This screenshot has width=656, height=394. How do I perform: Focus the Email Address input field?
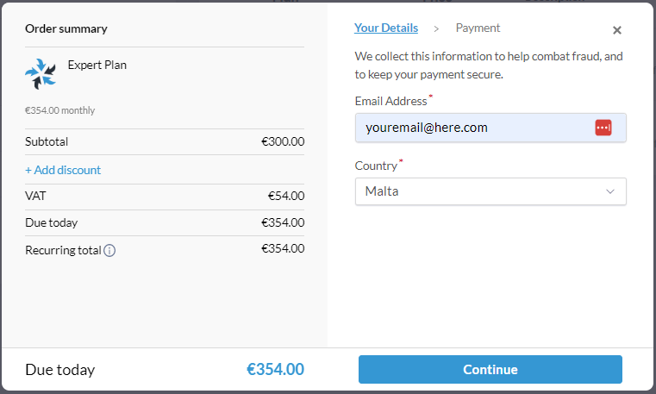tap(490, 128)
